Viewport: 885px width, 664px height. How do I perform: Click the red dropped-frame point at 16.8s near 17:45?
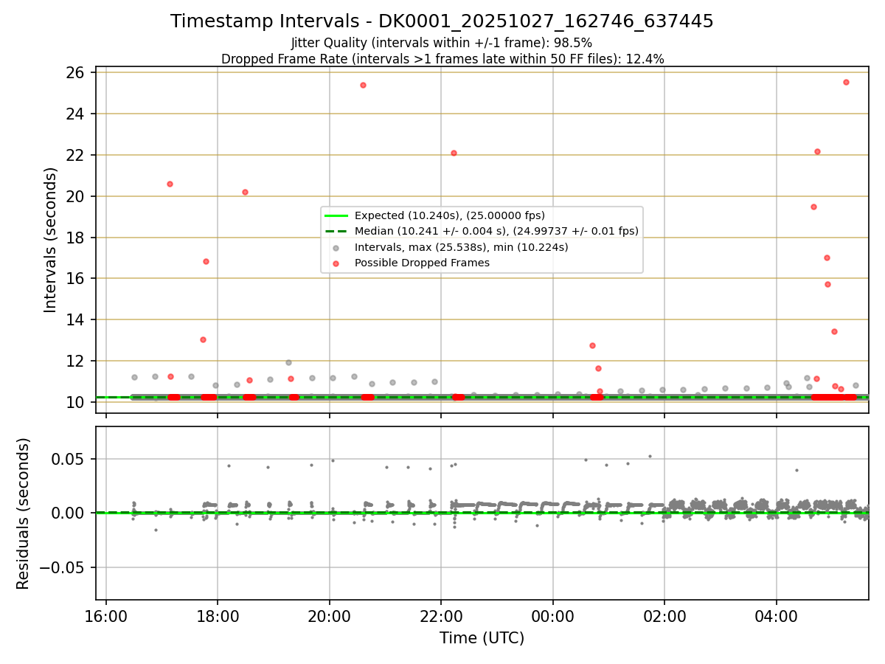pos(206,261)
